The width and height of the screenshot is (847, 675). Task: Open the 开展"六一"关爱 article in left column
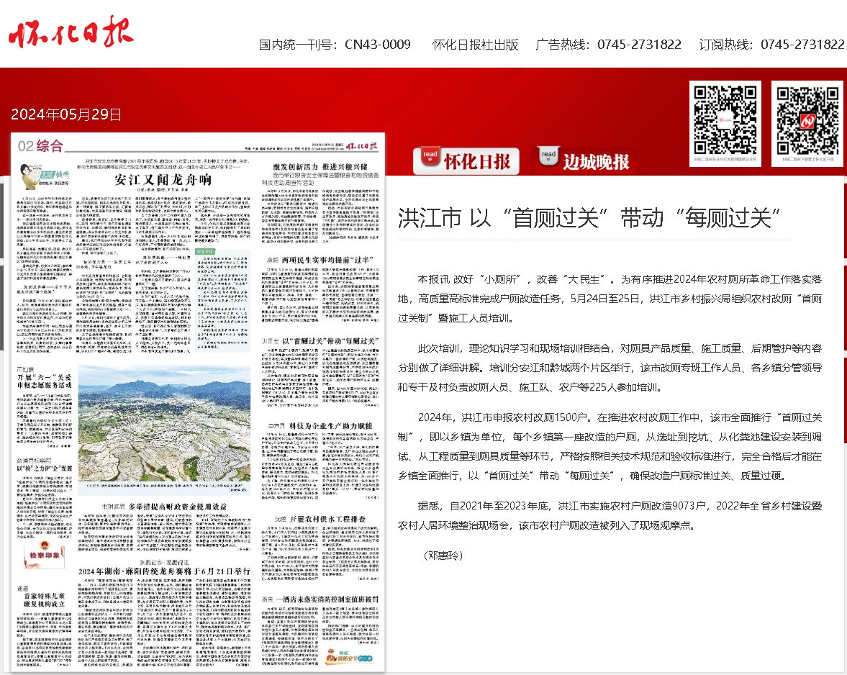pos(45,381)
